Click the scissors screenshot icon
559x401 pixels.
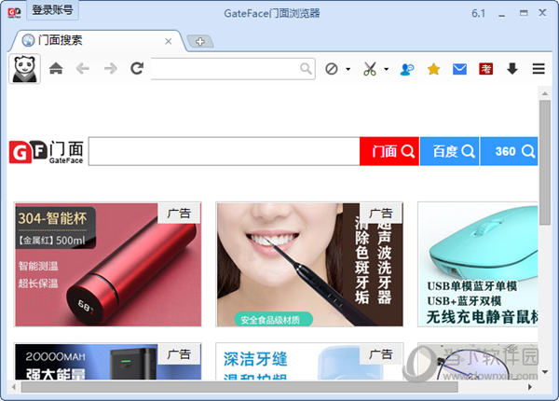[370, 68]
